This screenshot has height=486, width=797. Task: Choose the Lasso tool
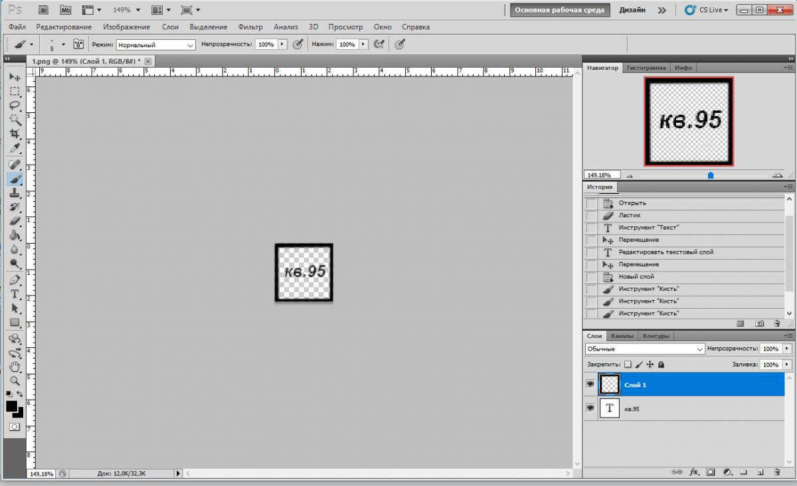(x=15, y=106)
